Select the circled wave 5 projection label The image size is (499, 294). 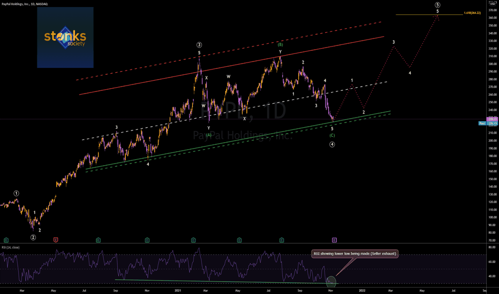tap(437, 5)
